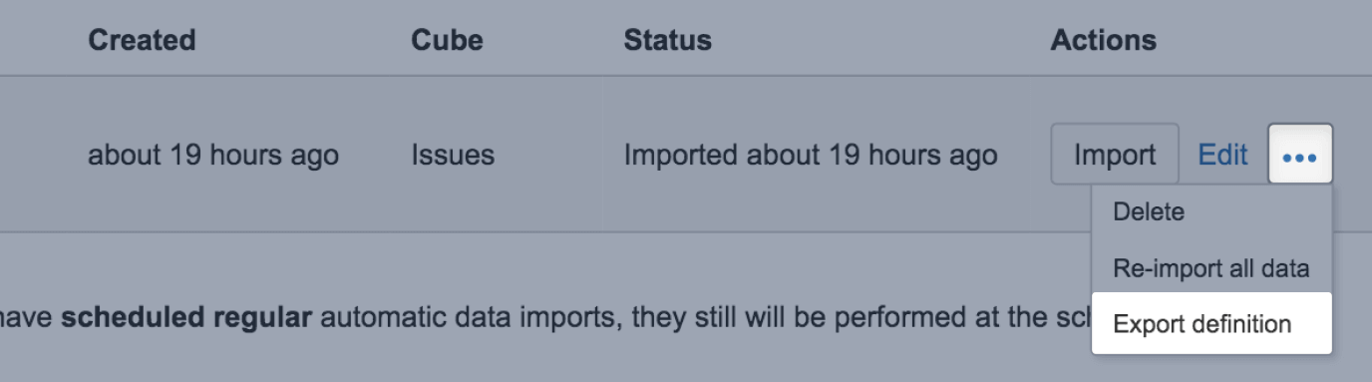Open the Edit link for the import
1372x382 pixels.
1222,155
